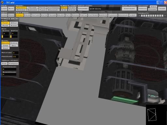Switch edit mode to Water
The height and width of the screenshot is (125, 167).
[44, 15]
